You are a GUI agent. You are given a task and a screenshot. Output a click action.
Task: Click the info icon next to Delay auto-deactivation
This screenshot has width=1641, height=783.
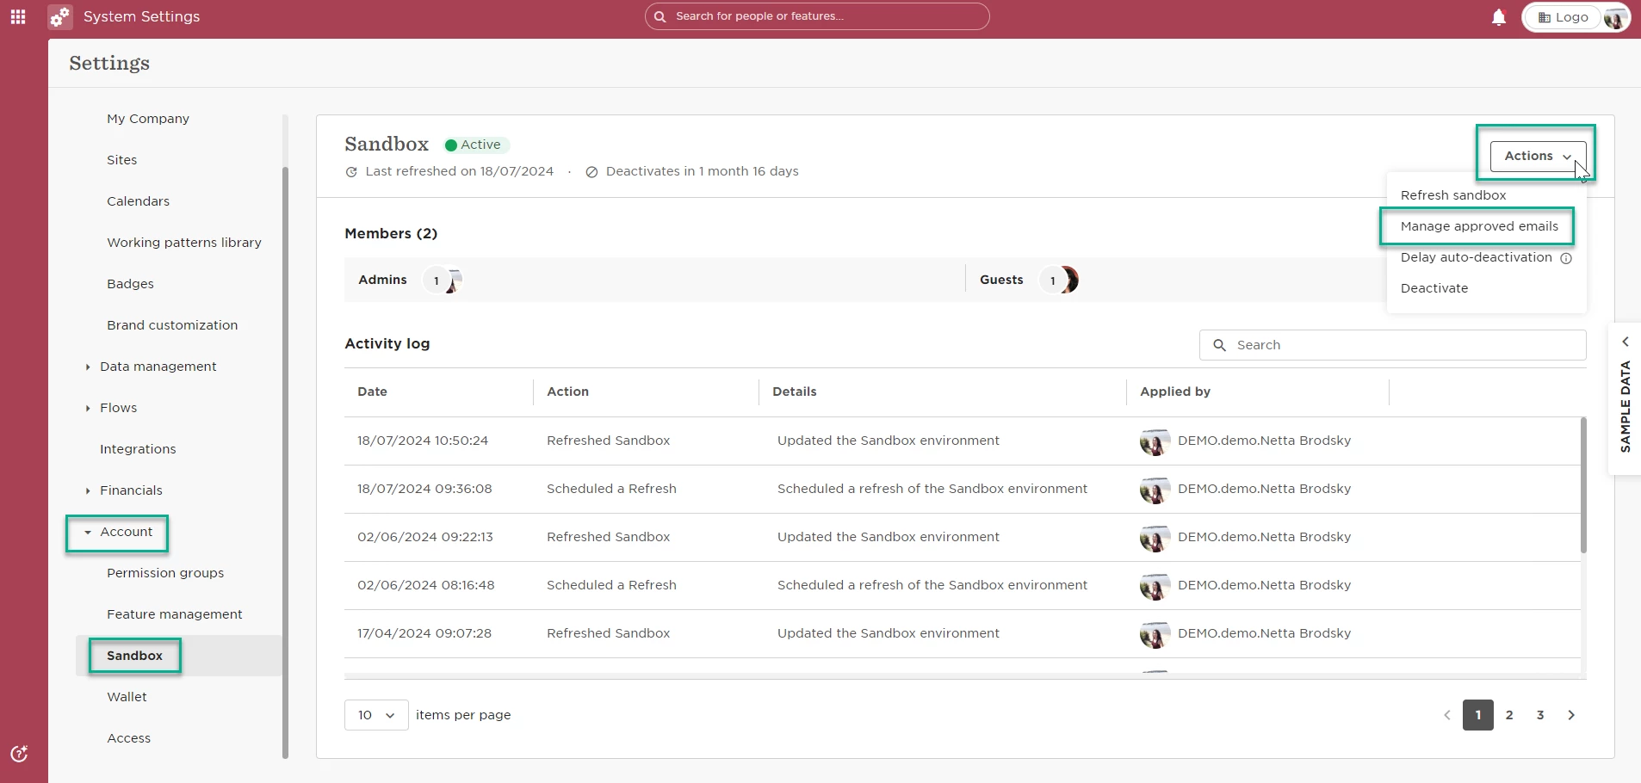1566,258
